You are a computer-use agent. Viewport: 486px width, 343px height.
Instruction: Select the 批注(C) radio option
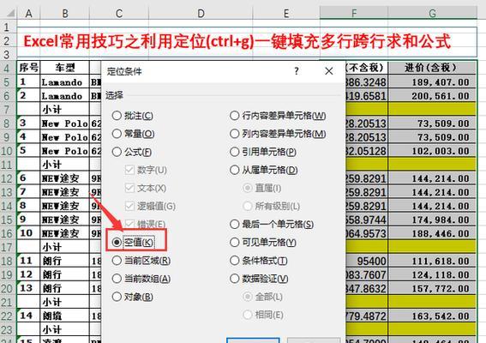coord(132,116)
